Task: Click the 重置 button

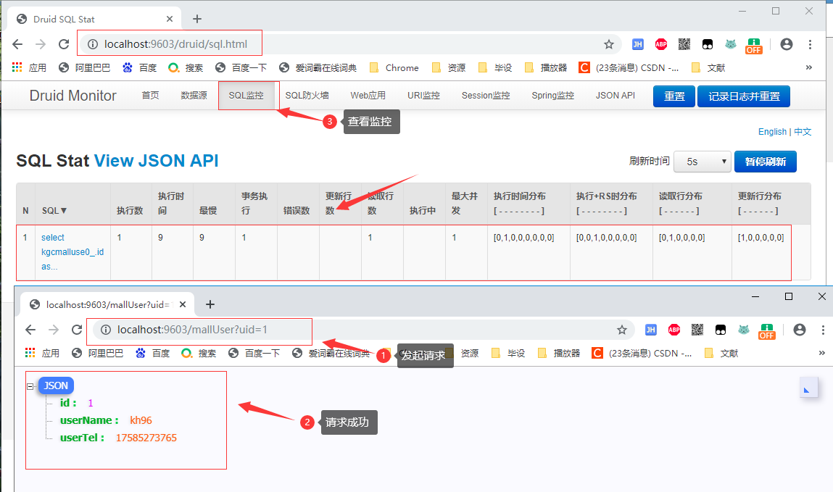Action: 674,96
